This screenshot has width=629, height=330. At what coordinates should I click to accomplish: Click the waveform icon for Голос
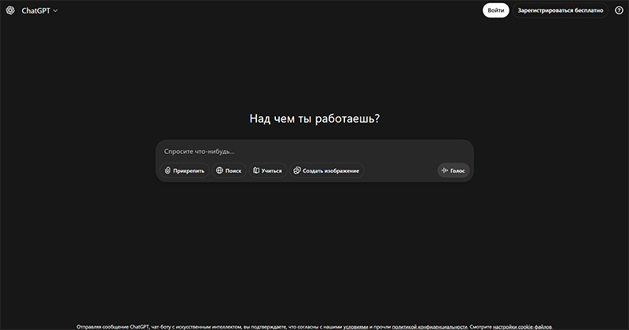445,170
